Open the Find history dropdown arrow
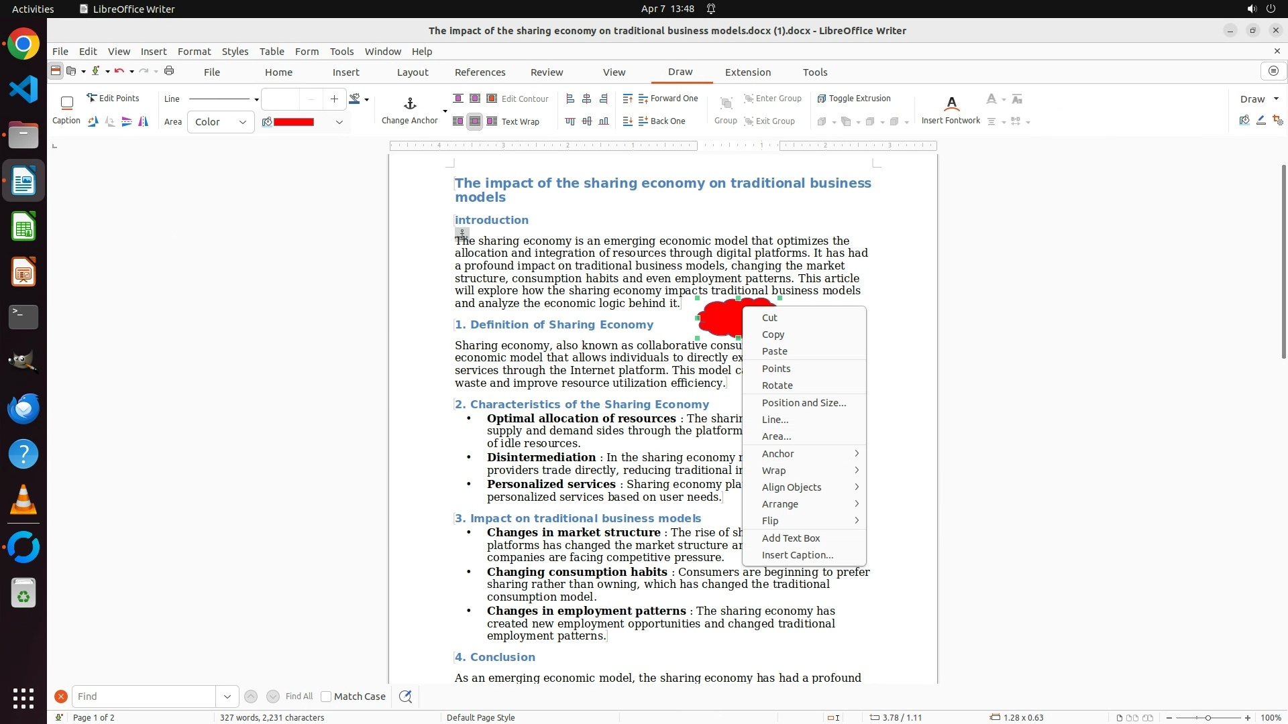 (x=227, y=697)
